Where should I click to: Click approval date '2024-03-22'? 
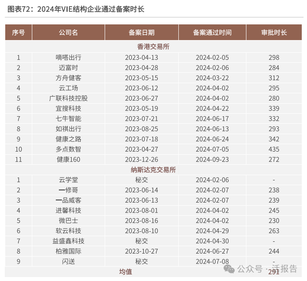point(212,78)
